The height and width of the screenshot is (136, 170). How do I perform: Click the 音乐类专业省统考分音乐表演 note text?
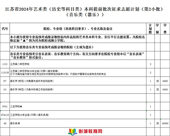point(78,56)
